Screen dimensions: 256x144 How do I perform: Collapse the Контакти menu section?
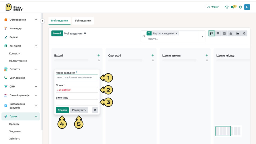click(36, 46)
